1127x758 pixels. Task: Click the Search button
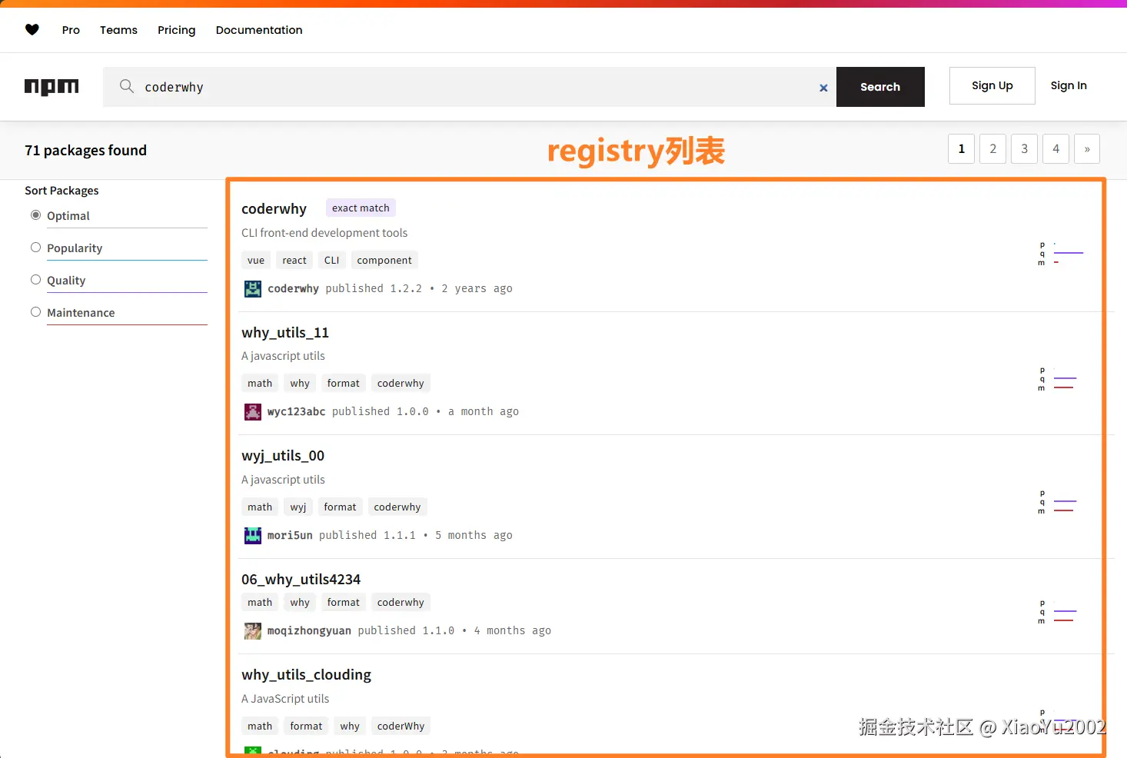[x=880, y=87]
